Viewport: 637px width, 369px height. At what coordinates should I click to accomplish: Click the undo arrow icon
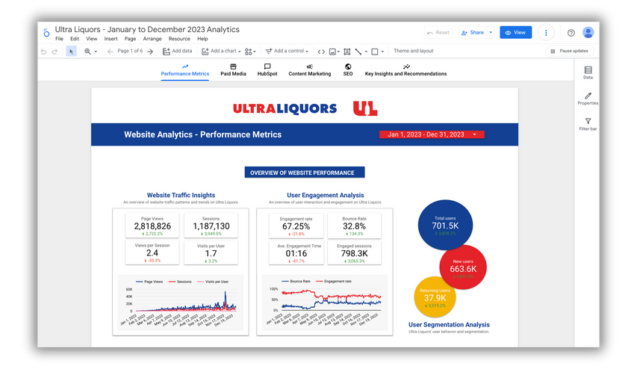[43, 52]
